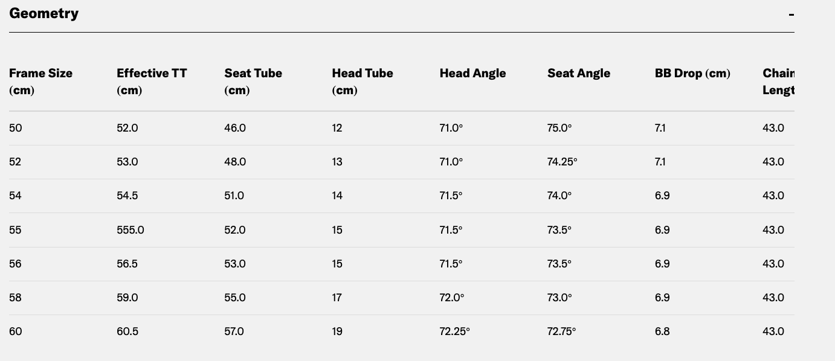Image resolution: width=835 pixels, height=361 pixels.
Task: Click the 57.0 seat tube value
Action: (234, 331)
